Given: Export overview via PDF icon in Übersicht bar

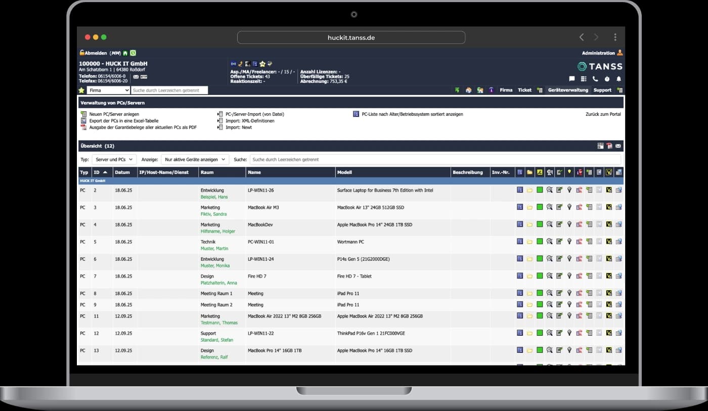Looking at the screenshot, I should pos(609,146).
